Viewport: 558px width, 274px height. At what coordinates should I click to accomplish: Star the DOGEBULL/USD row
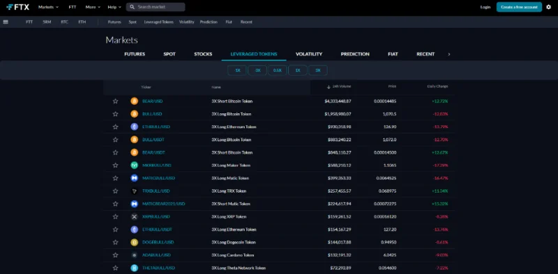115,242
